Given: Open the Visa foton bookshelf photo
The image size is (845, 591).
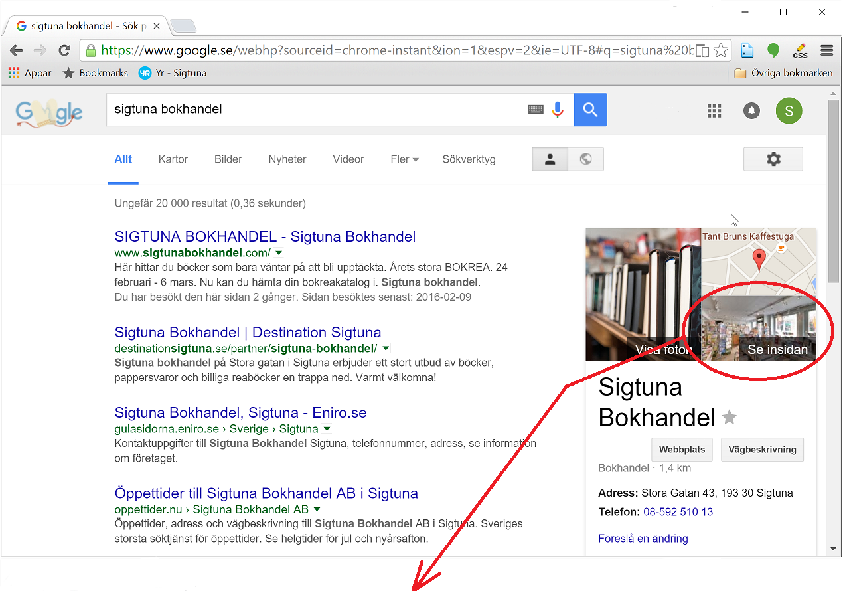Looking at the screenshot, I should click(x=643, y=295).
